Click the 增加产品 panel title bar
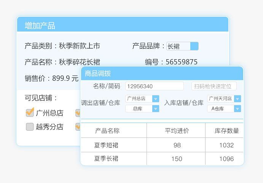This screenshot has height=183, width=263. (123, 25)
